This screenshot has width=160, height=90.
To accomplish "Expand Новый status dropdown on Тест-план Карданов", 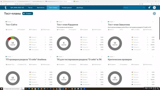I will (x=60, y=22).
